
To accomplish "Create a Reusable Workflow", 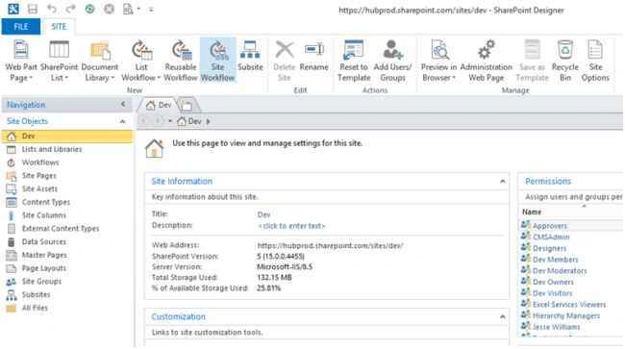I will tap(181, 61).
